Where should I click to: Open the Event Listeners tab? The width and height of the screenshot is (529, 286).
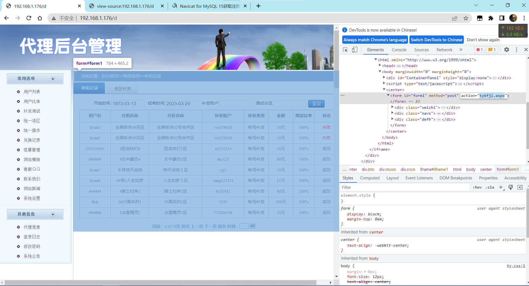coord(419,178)
